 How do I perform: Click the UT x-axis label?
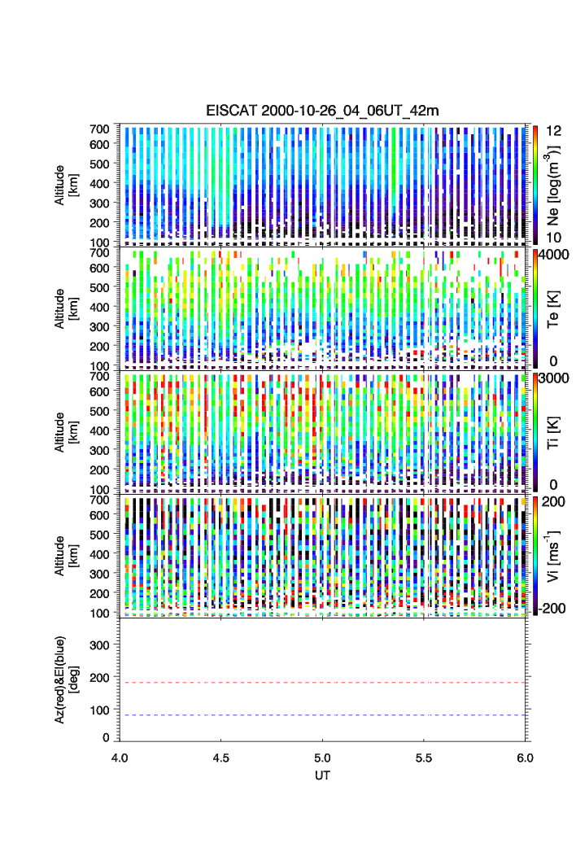(x=322, y=775)
